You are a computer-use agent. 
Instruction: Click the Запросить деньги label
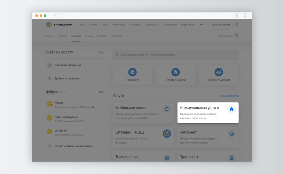pos(219,80)
